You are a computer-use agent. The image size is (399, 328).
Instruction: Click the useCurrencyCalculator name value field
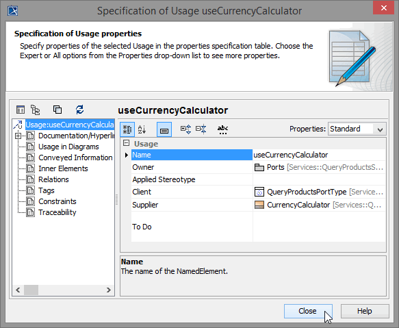click(320, 155)
